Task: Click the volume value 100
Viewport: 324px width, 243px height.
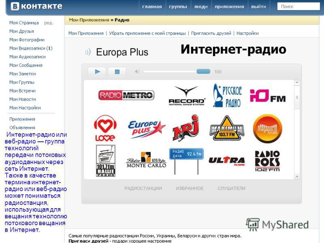Action: (218, 72)
